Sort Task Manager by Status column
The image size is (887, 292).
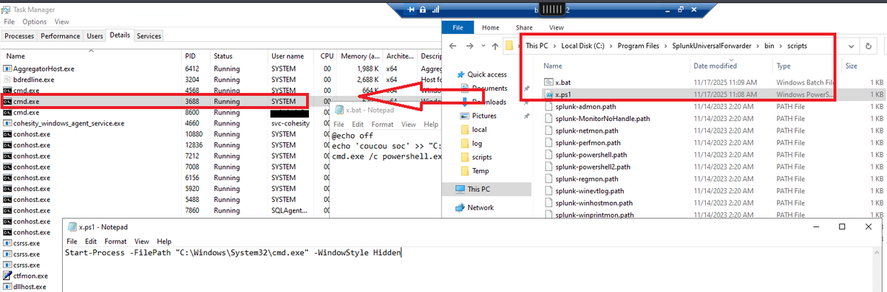pyautogui.click(x=223, y=56)
